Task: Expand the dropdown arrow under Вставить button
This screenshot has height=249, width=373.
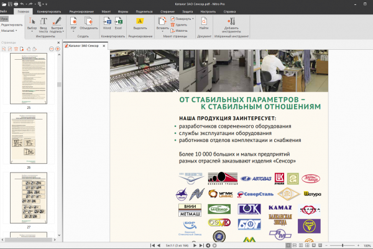Action: pos(162,32)
